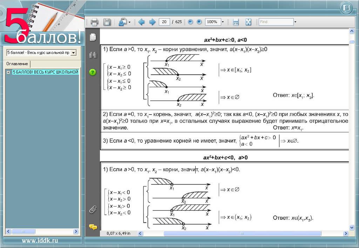Image resolution: width=359 pixels, height=248 pixels.
Task: Click the page number field showing 20
Action: point(164,22)
